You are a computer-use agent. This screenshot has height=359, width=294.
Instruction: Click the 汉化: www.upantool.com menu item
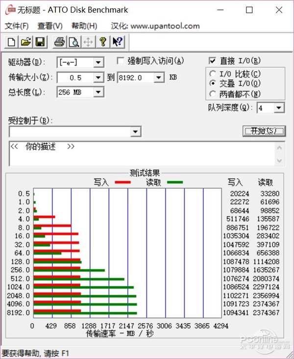click(x=155, y=26)
